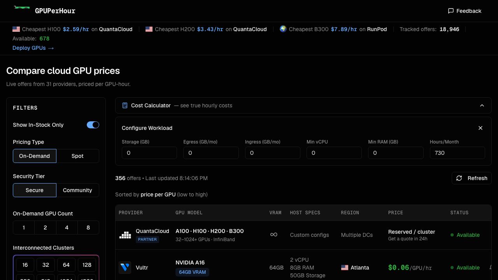
Task: Close the Configure Workload panel
Action: click(480, 128)
